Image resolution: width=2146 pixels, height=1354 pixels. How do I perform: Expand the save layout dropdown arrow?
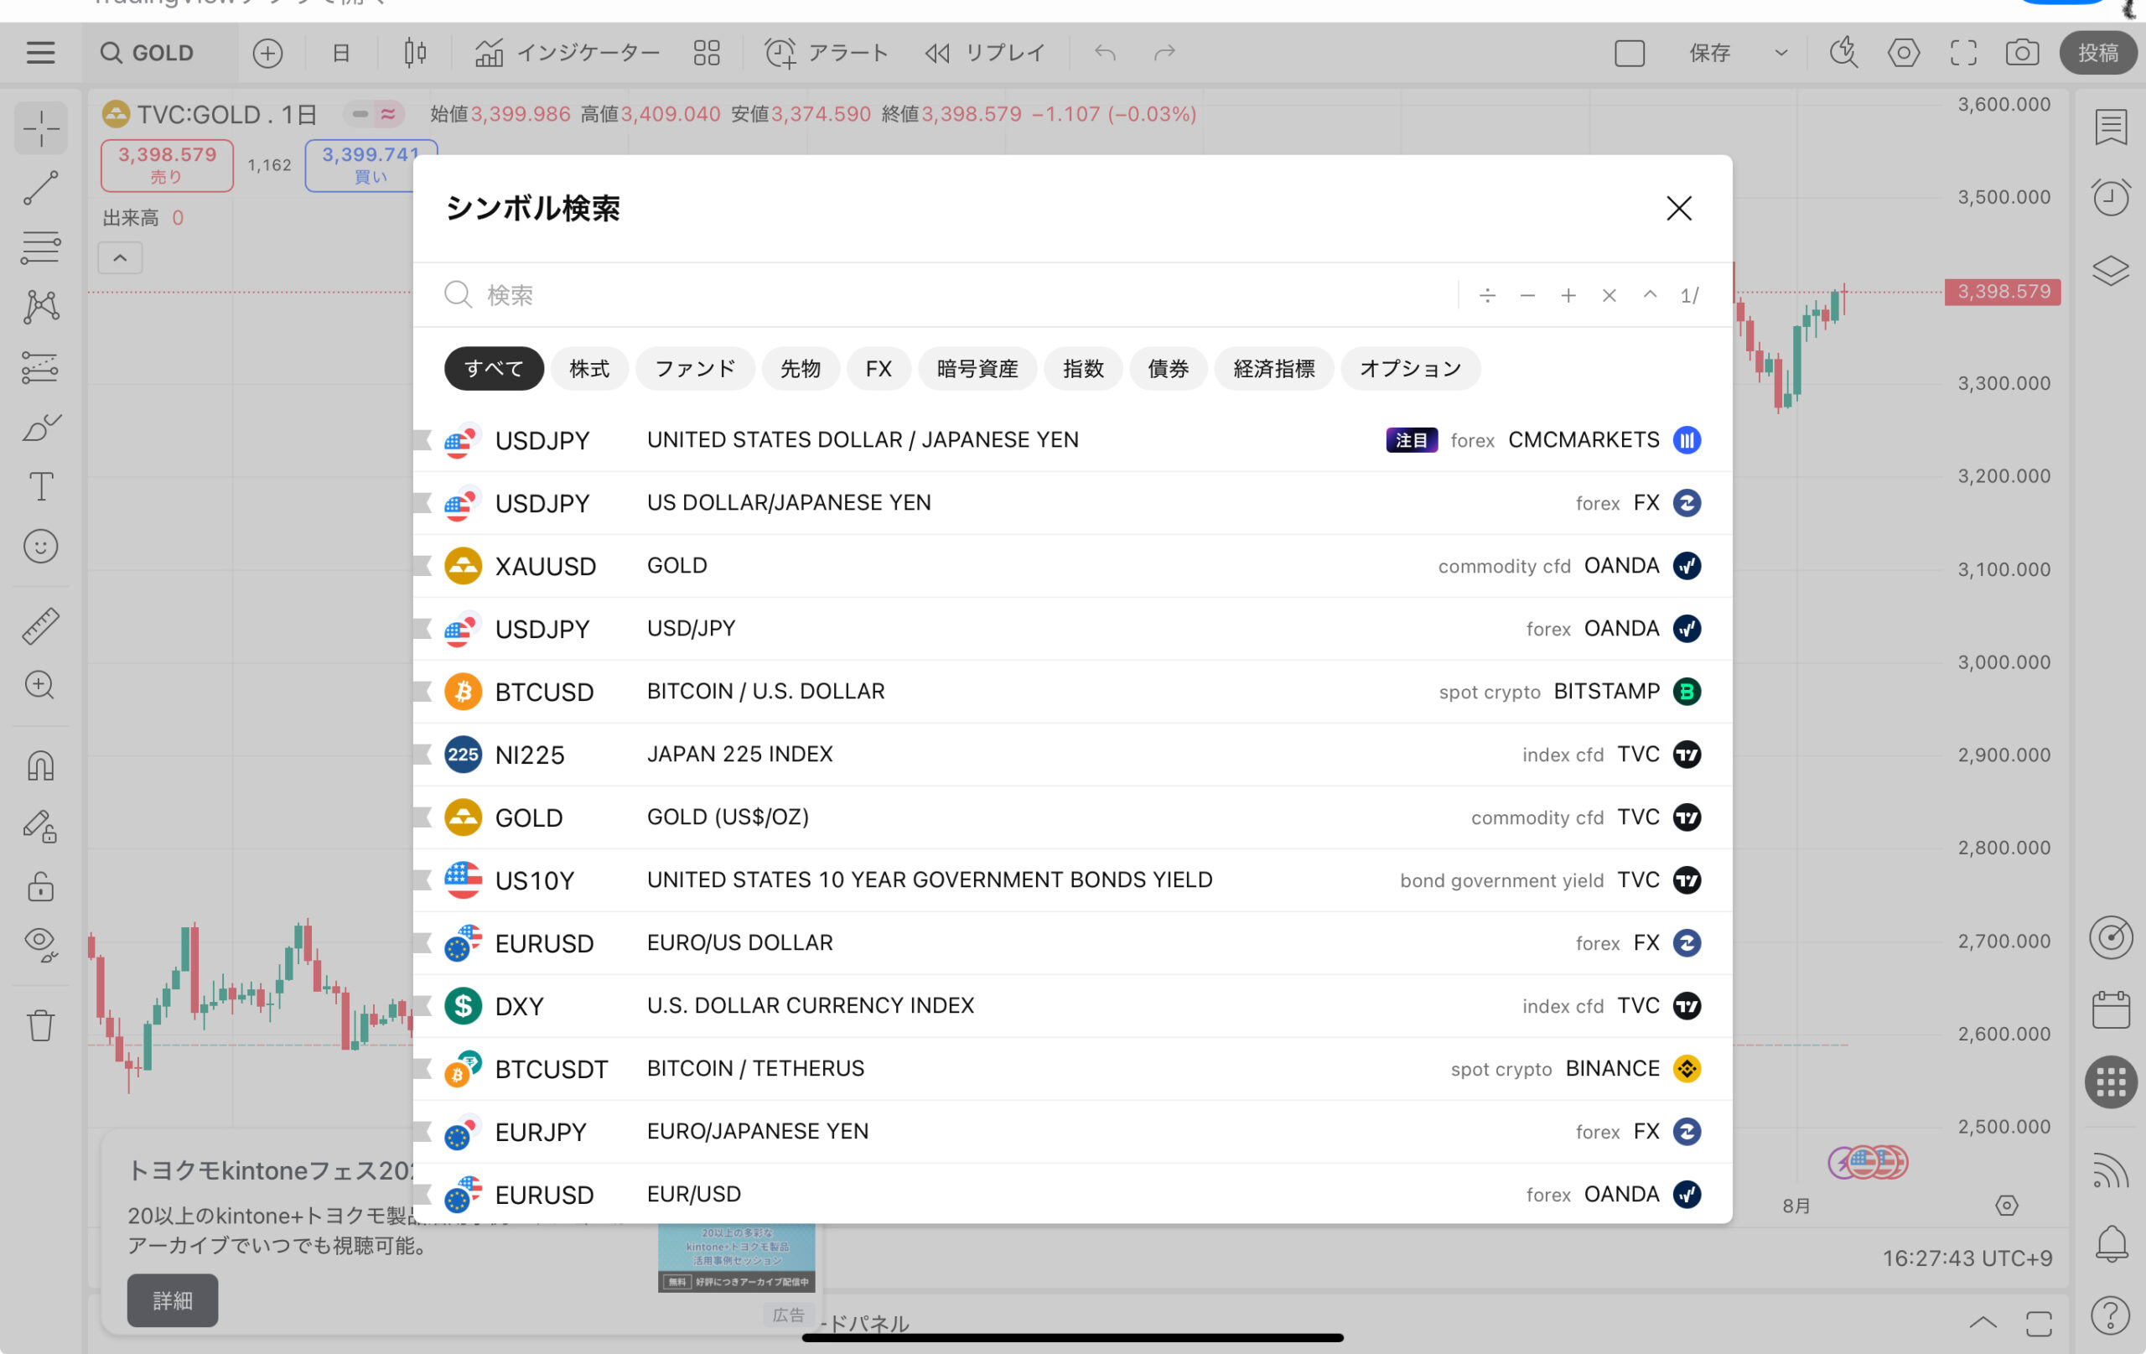tap(1781, 53)
